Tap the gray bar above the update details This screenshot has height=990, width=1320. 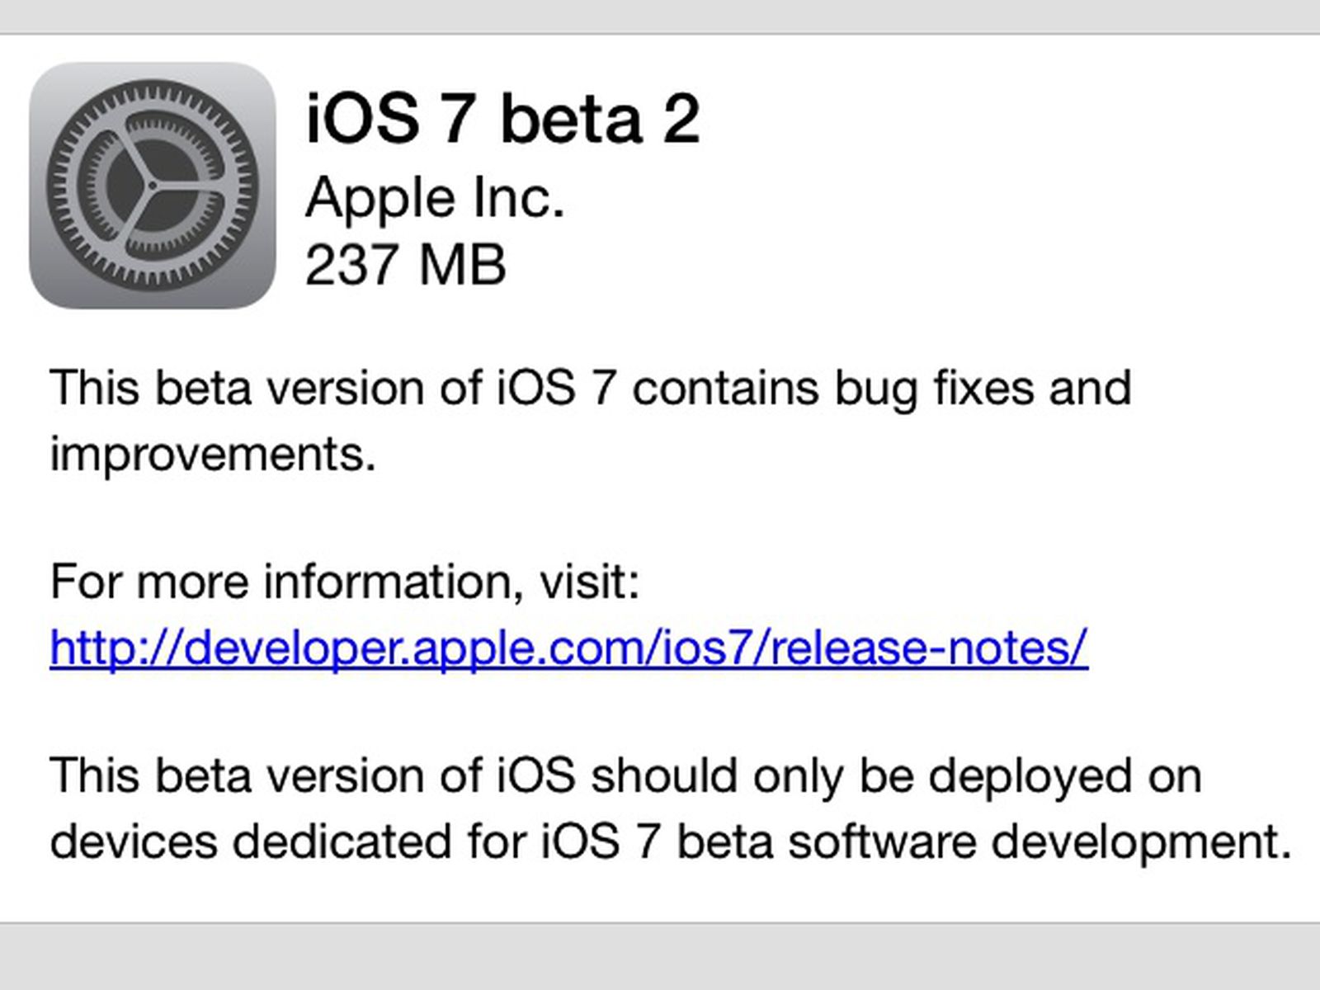pos(660,16)
